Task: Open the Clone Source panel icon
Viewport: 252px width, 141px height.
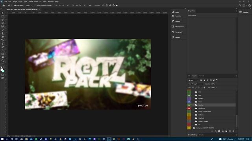Action: pos(173,27)
